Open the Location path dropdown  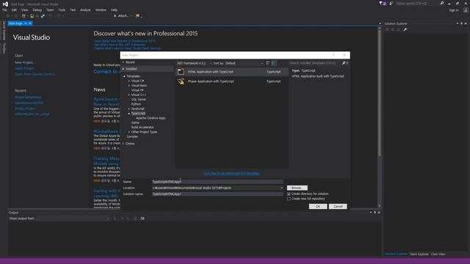[x=281, y=188]
